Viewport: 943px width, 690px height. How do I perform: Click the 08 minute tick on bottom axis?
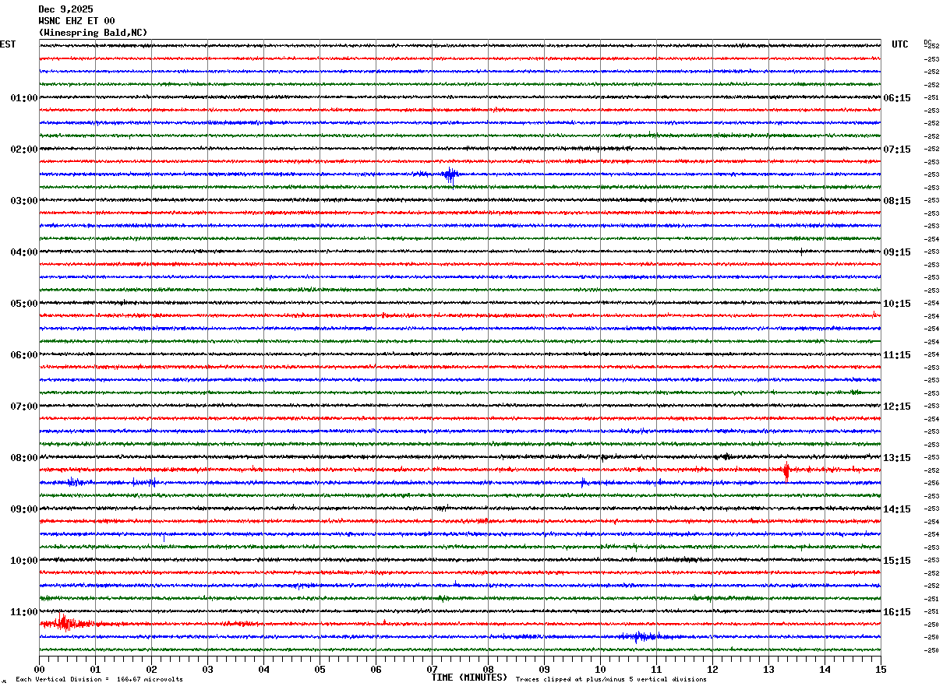click(x=488, y=669)
